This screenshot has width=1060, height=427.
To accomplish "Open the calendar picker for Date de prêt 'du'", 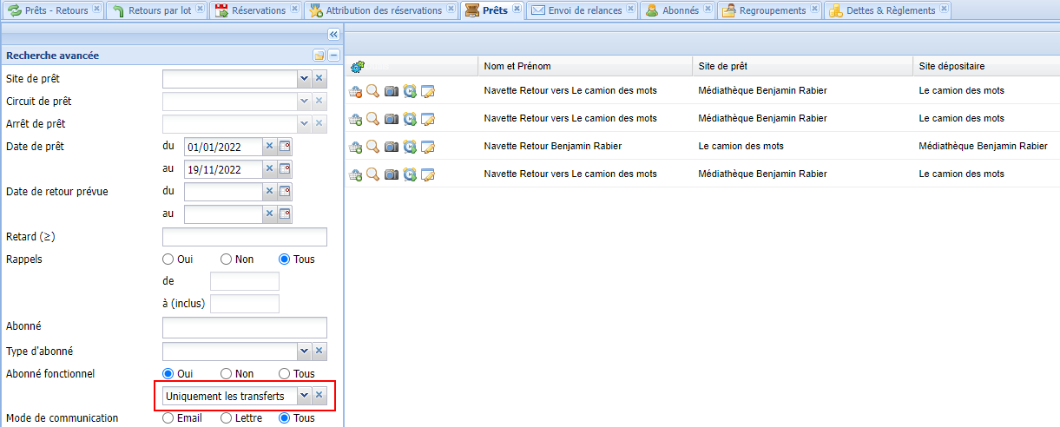I will [x=284, y=146].
